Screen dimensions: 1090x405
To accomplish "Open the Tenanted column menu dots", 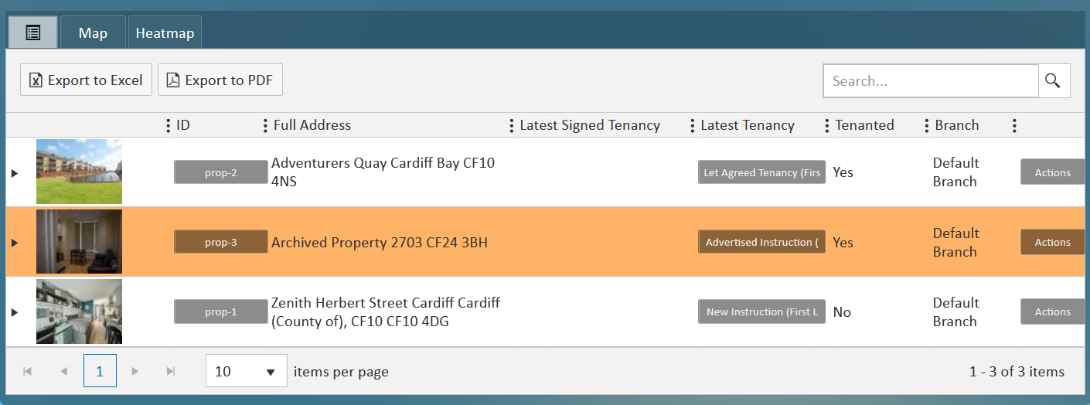I will pos(827,125).
